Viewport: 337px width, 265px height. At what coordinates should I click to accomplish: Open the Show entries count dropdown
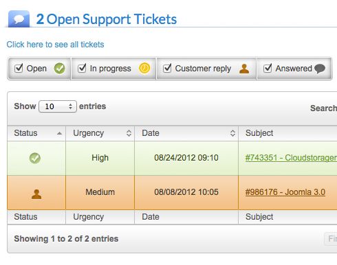pyautogui.click(x=58, y=106)
